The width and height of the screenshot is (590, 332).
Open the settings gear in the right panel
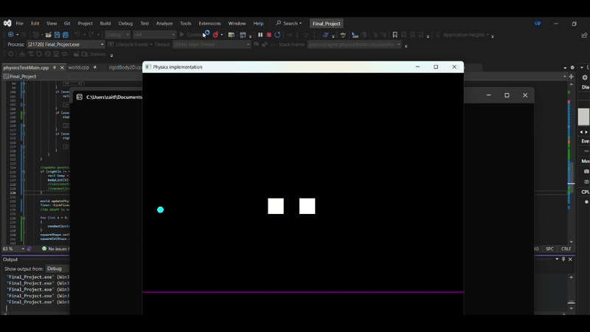coord(585,77)
